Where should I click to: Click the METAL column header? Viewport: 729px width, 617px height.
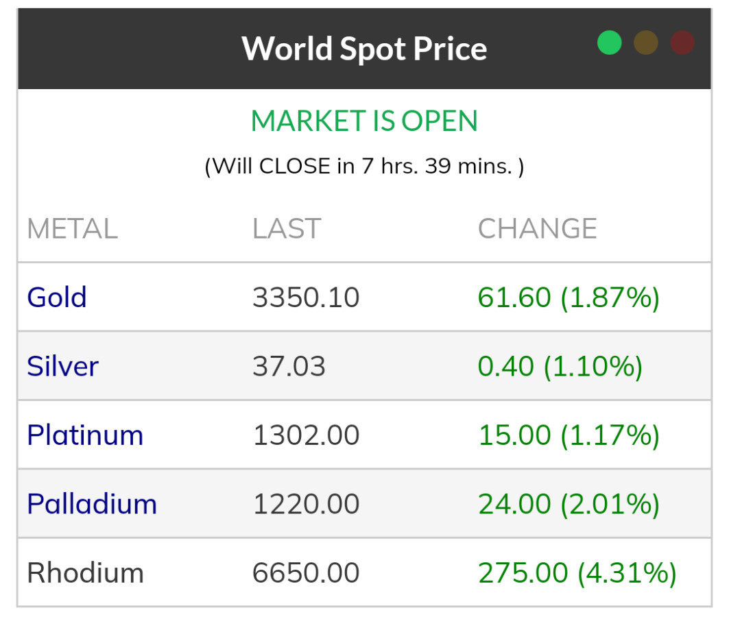[x=72, y=229]
